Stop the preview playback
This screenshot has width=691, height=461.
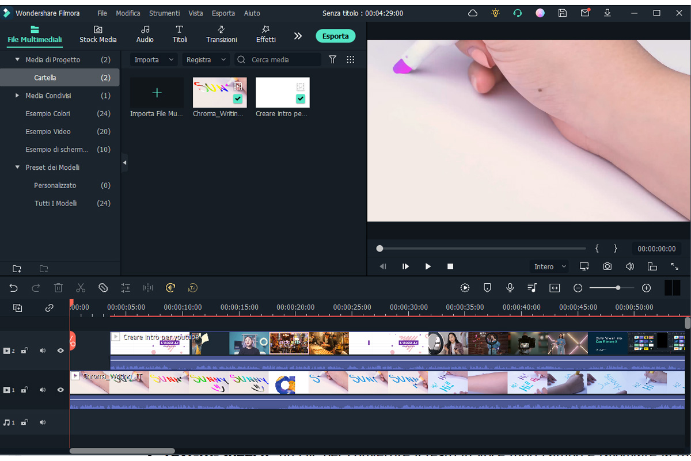[x=450, y=266]
